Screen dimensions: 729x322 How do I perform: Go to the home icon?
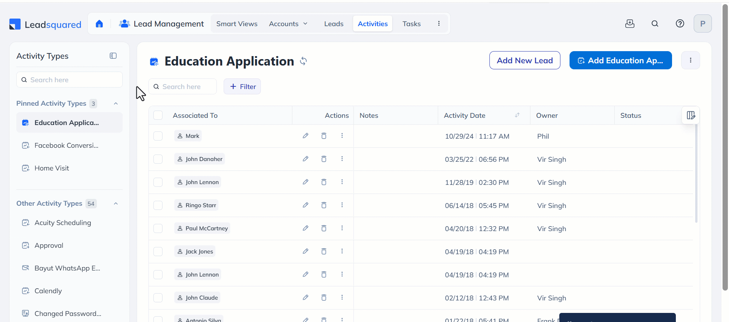pos(99,24)
